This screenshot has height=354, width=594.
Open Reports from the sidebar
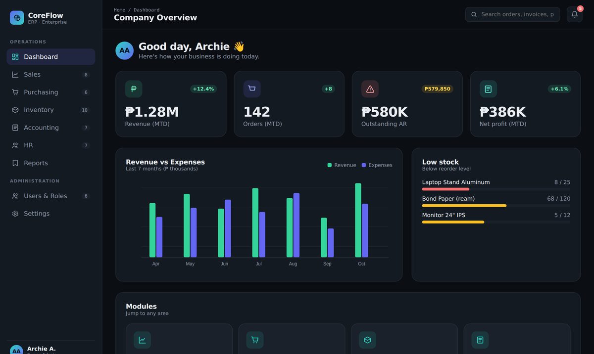[x=51, y=163]
